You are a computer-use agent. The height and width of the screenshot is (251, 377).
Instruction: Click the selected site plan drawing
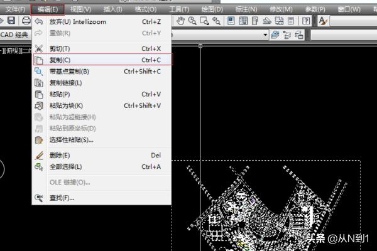(266, 206)
